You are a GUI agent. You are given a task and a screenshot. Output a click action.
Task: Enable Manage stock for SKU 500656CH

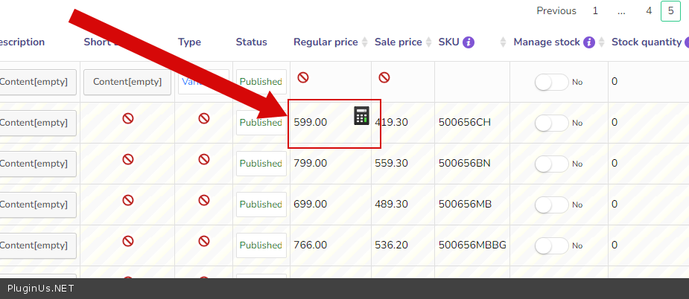552,123
